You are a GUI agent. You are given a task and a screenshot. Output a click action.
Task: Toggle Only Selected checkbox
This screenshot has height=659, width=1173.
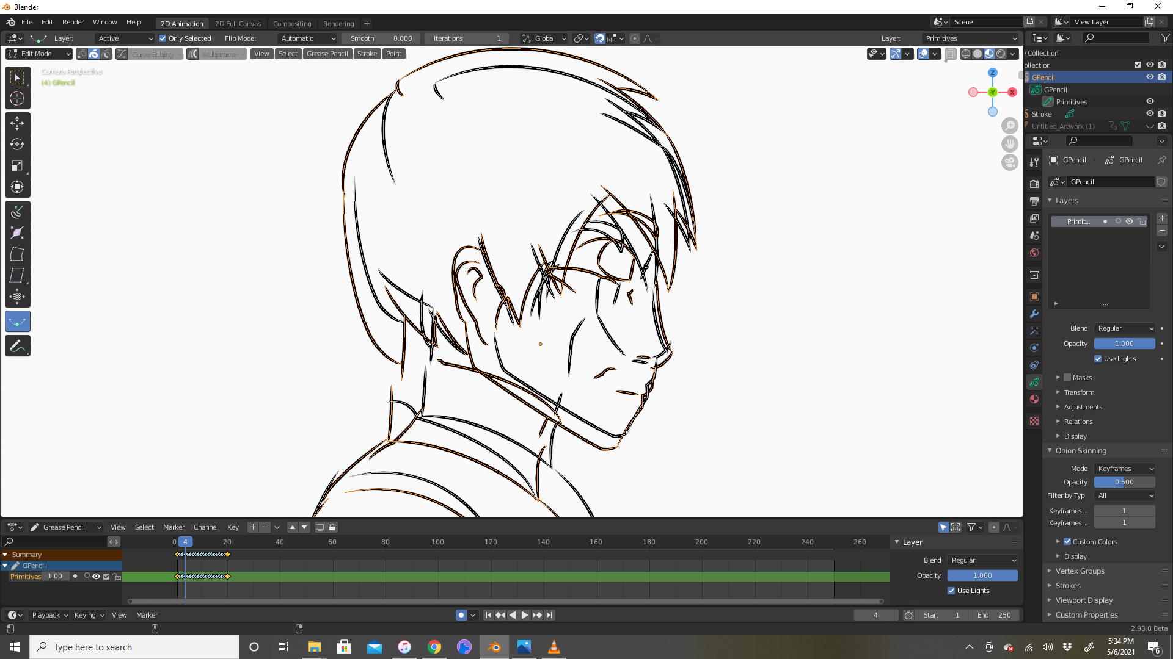coord(163,38)
